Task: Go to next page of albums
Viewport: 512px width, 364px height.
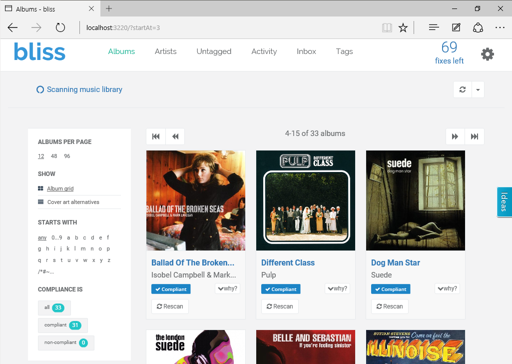Action: (x=455, y=136)
